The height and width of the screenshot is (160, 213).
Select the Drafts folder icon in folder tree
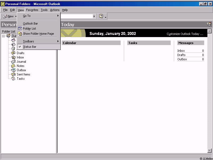pos(13,53)
